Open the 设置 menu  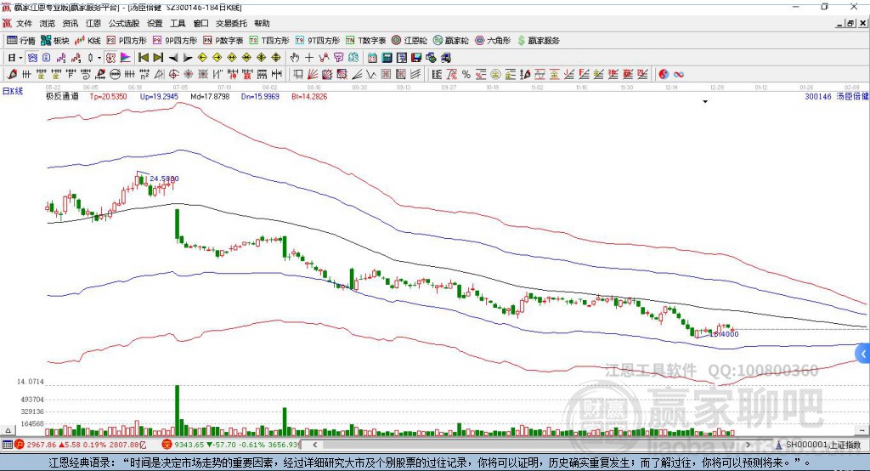[155, 23]
